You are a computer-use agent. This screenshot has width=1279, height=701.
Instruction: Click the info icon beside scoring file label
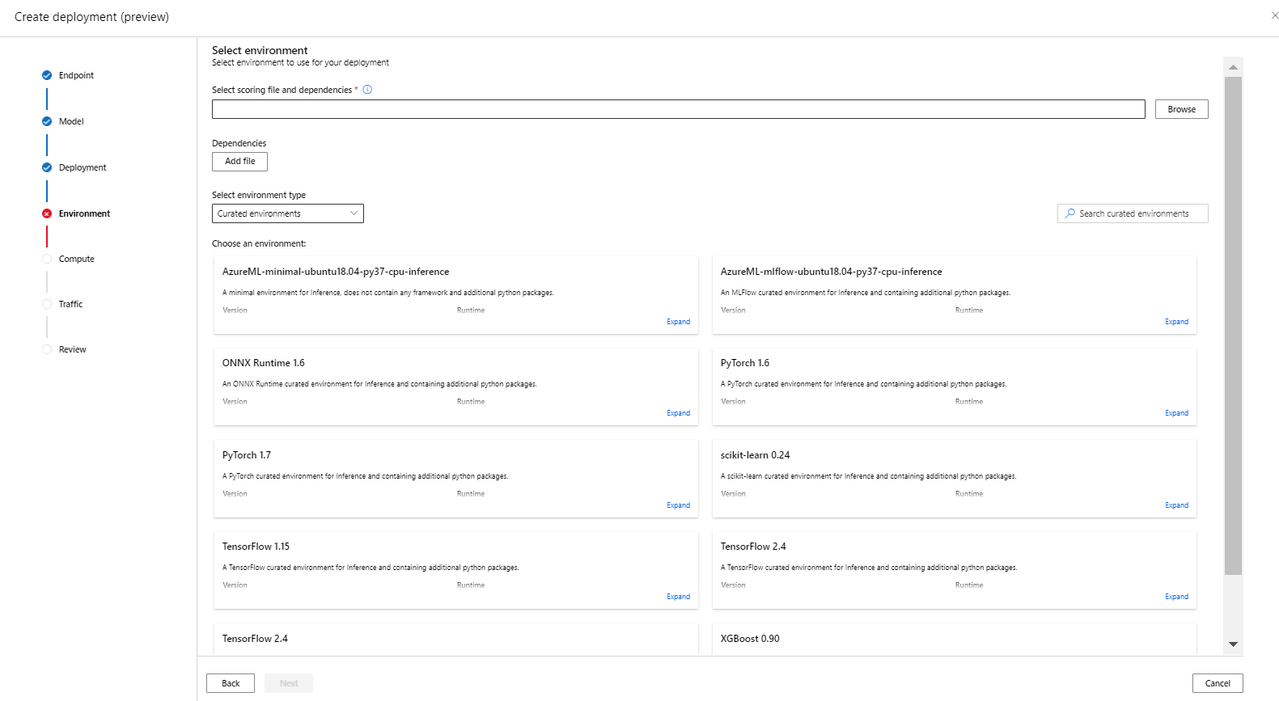[367, 90]
